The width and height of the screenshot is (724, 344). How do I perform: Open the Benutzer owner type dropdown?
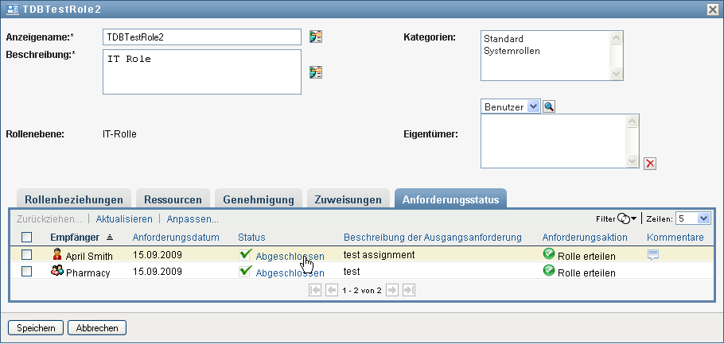tap(533, 106)
